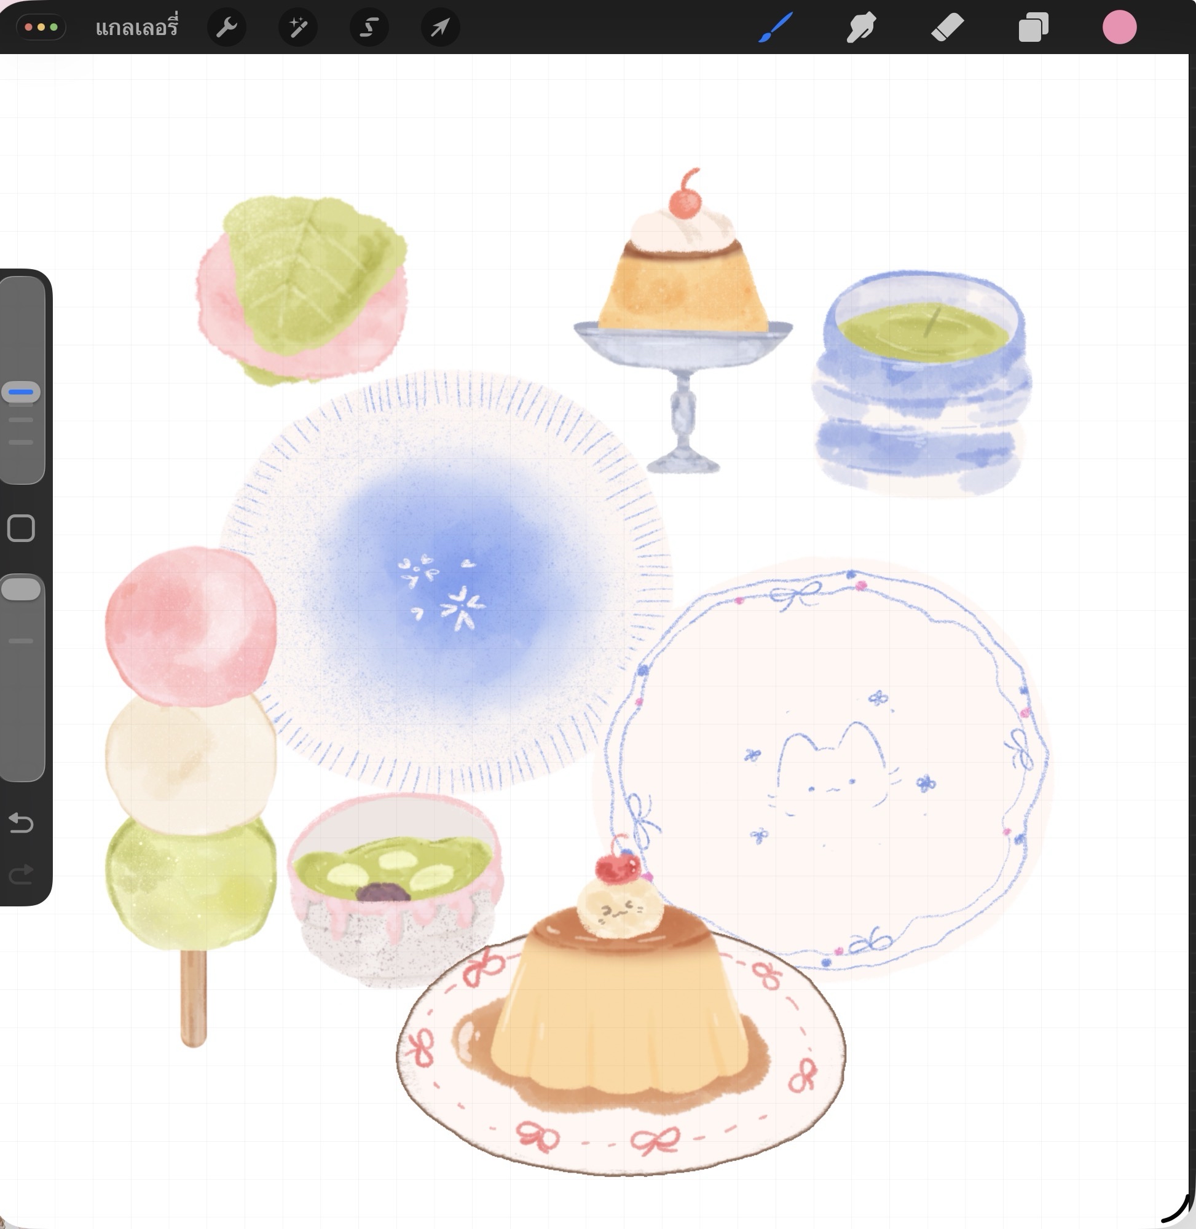Activate the Selection S-ribbon tool

click(x=369, y=28)
